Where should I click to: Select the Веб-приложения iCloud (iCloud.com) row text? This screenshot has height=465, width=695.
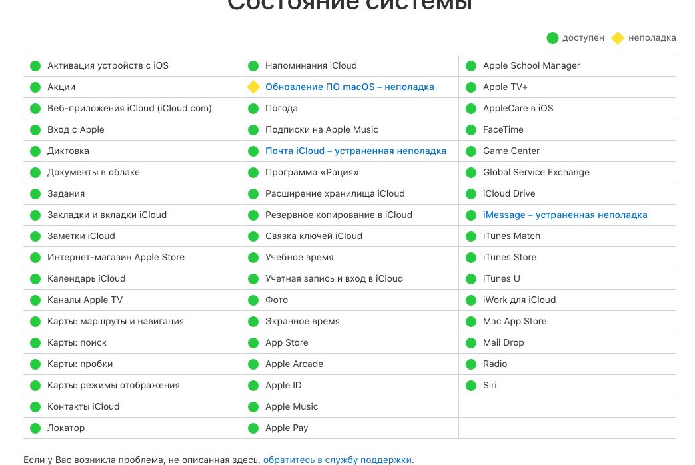click(129, 108)
